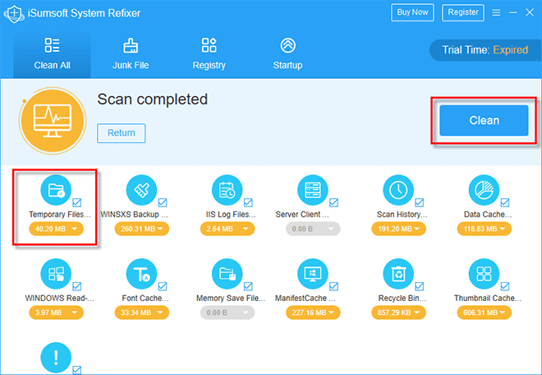Select the IIS Log Files calendar icon

click(x=227, y=190)
